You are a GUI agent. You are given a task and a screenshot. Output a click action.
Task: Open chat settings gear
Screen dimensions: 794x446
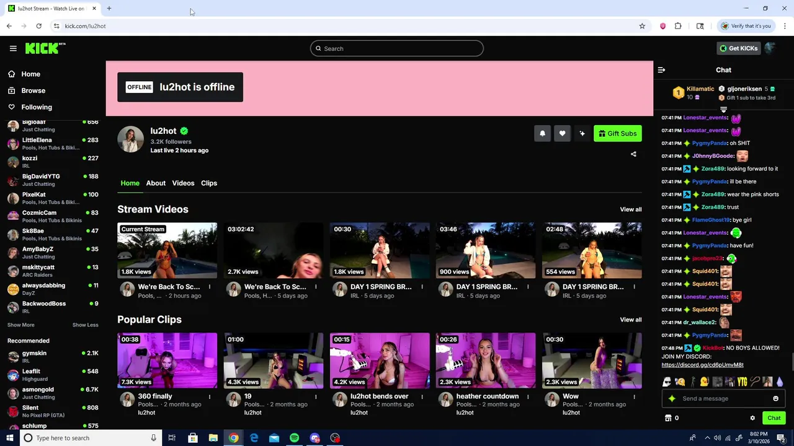(x=752, y=418)
